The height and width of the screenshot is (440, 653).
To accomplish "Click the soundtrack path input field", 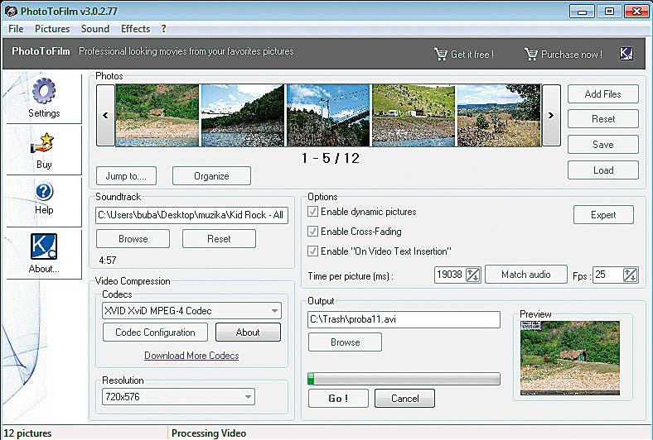I will (191, 215).
